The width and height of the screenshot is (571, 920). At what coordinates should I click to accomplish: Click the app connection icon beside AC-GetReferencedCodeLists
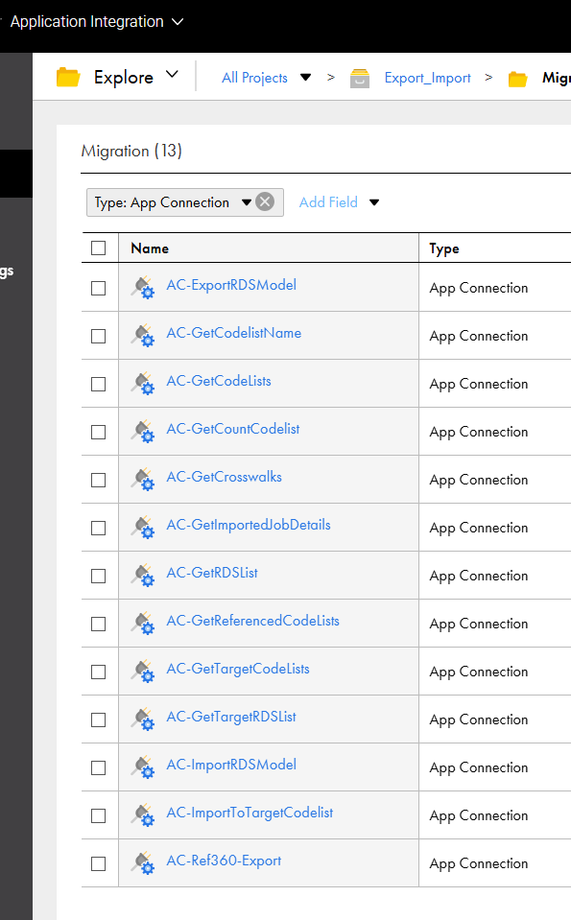click(143, 624)
